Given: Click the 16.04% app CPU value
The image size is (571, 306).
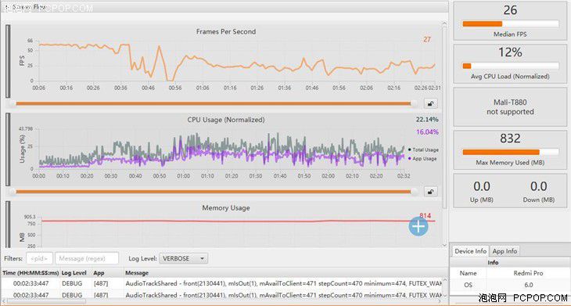Looking at the screenshot, I should [x=427, y=132].
